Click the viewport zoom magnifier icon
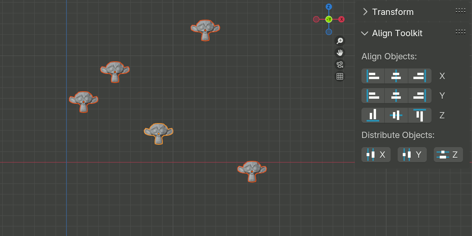The image size is (472, 236). 340,41
